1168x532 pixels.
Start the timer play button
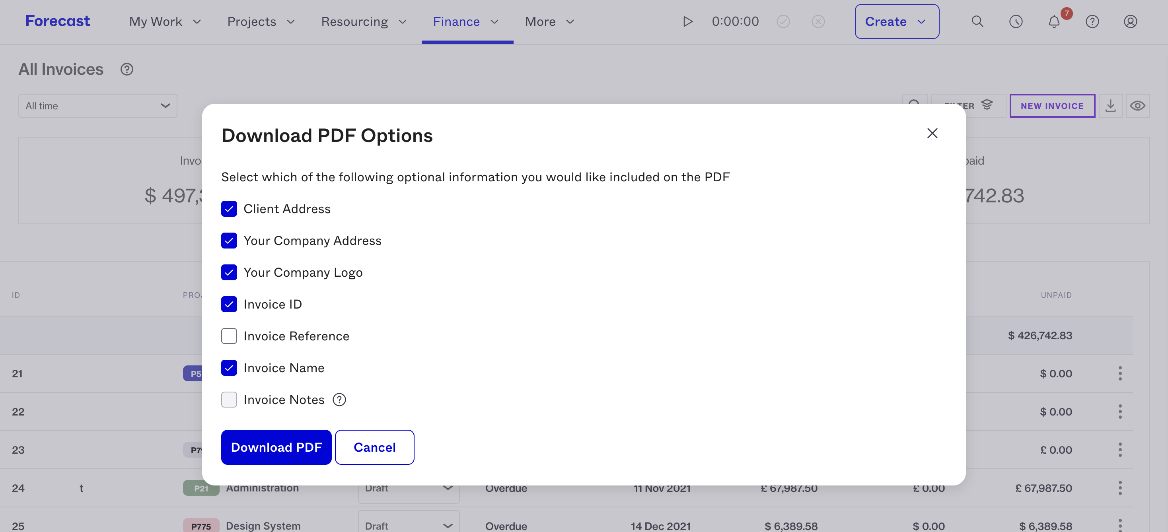(687, 21)
